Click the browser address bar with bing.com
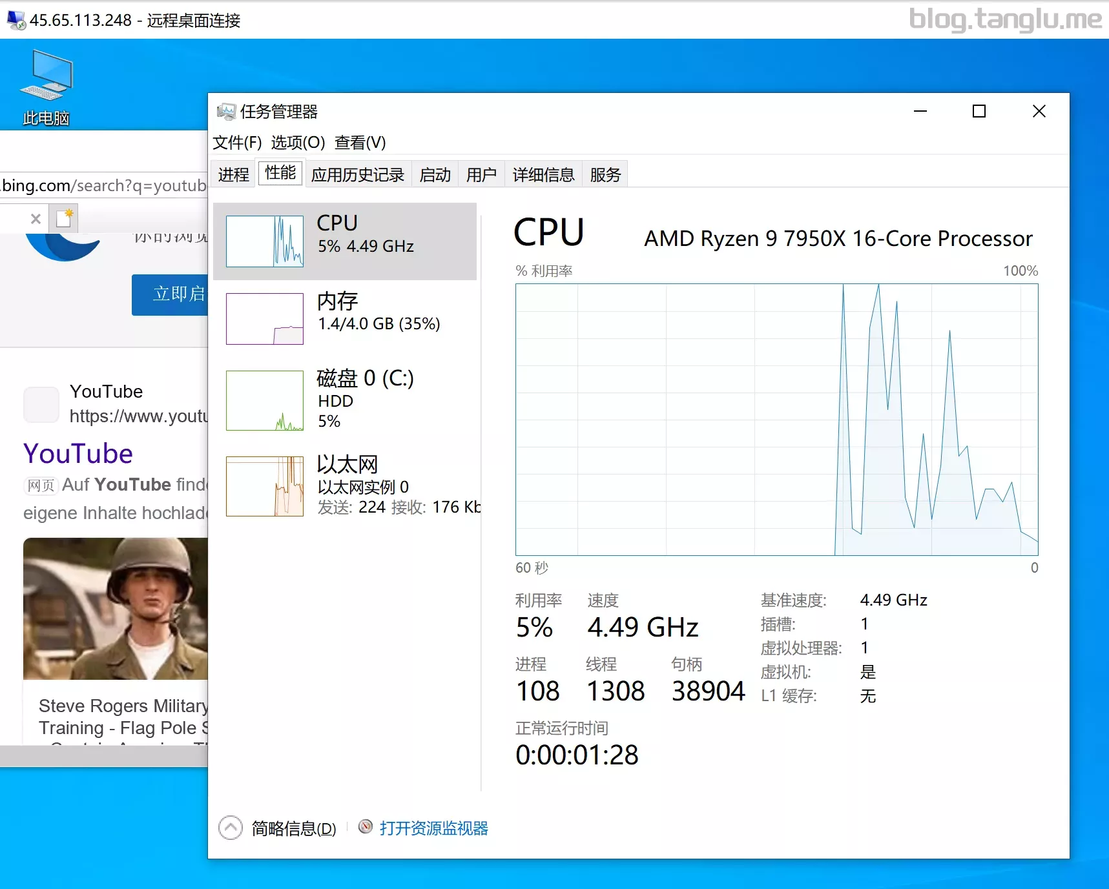Image resolution: width=1109 pixels, height=889 pixels. coord(104,185)
